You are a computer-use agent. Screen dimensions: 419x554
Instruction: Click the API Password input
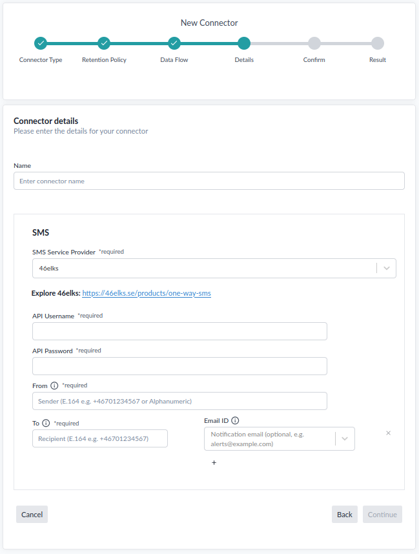tap(179, 366)
